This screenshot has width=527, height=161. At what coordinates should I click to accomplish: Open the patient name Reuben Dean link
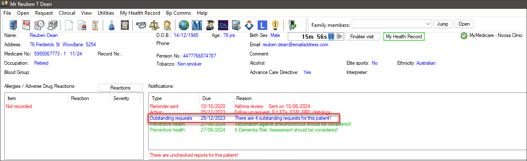point(44,36)
